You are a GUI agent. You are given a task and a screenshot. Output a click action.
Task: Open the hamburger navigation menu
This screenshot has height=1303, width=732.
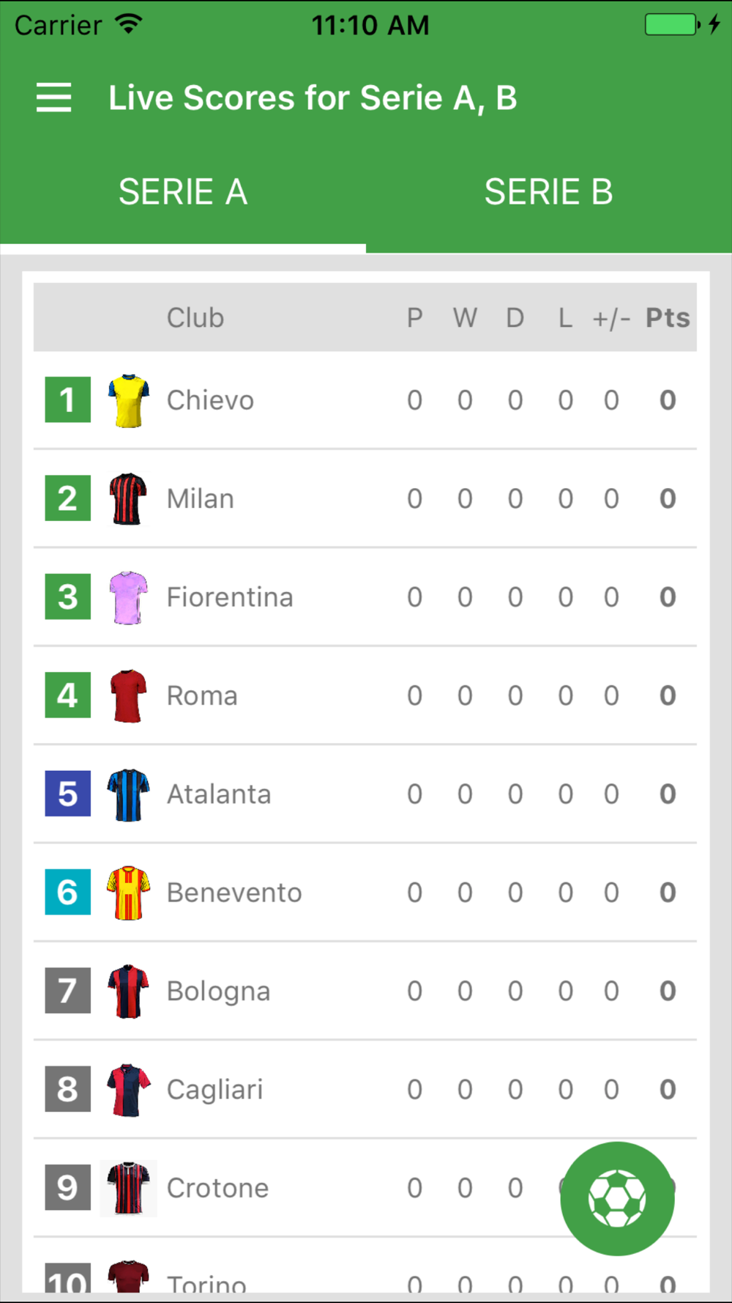[x=54, y=97]
